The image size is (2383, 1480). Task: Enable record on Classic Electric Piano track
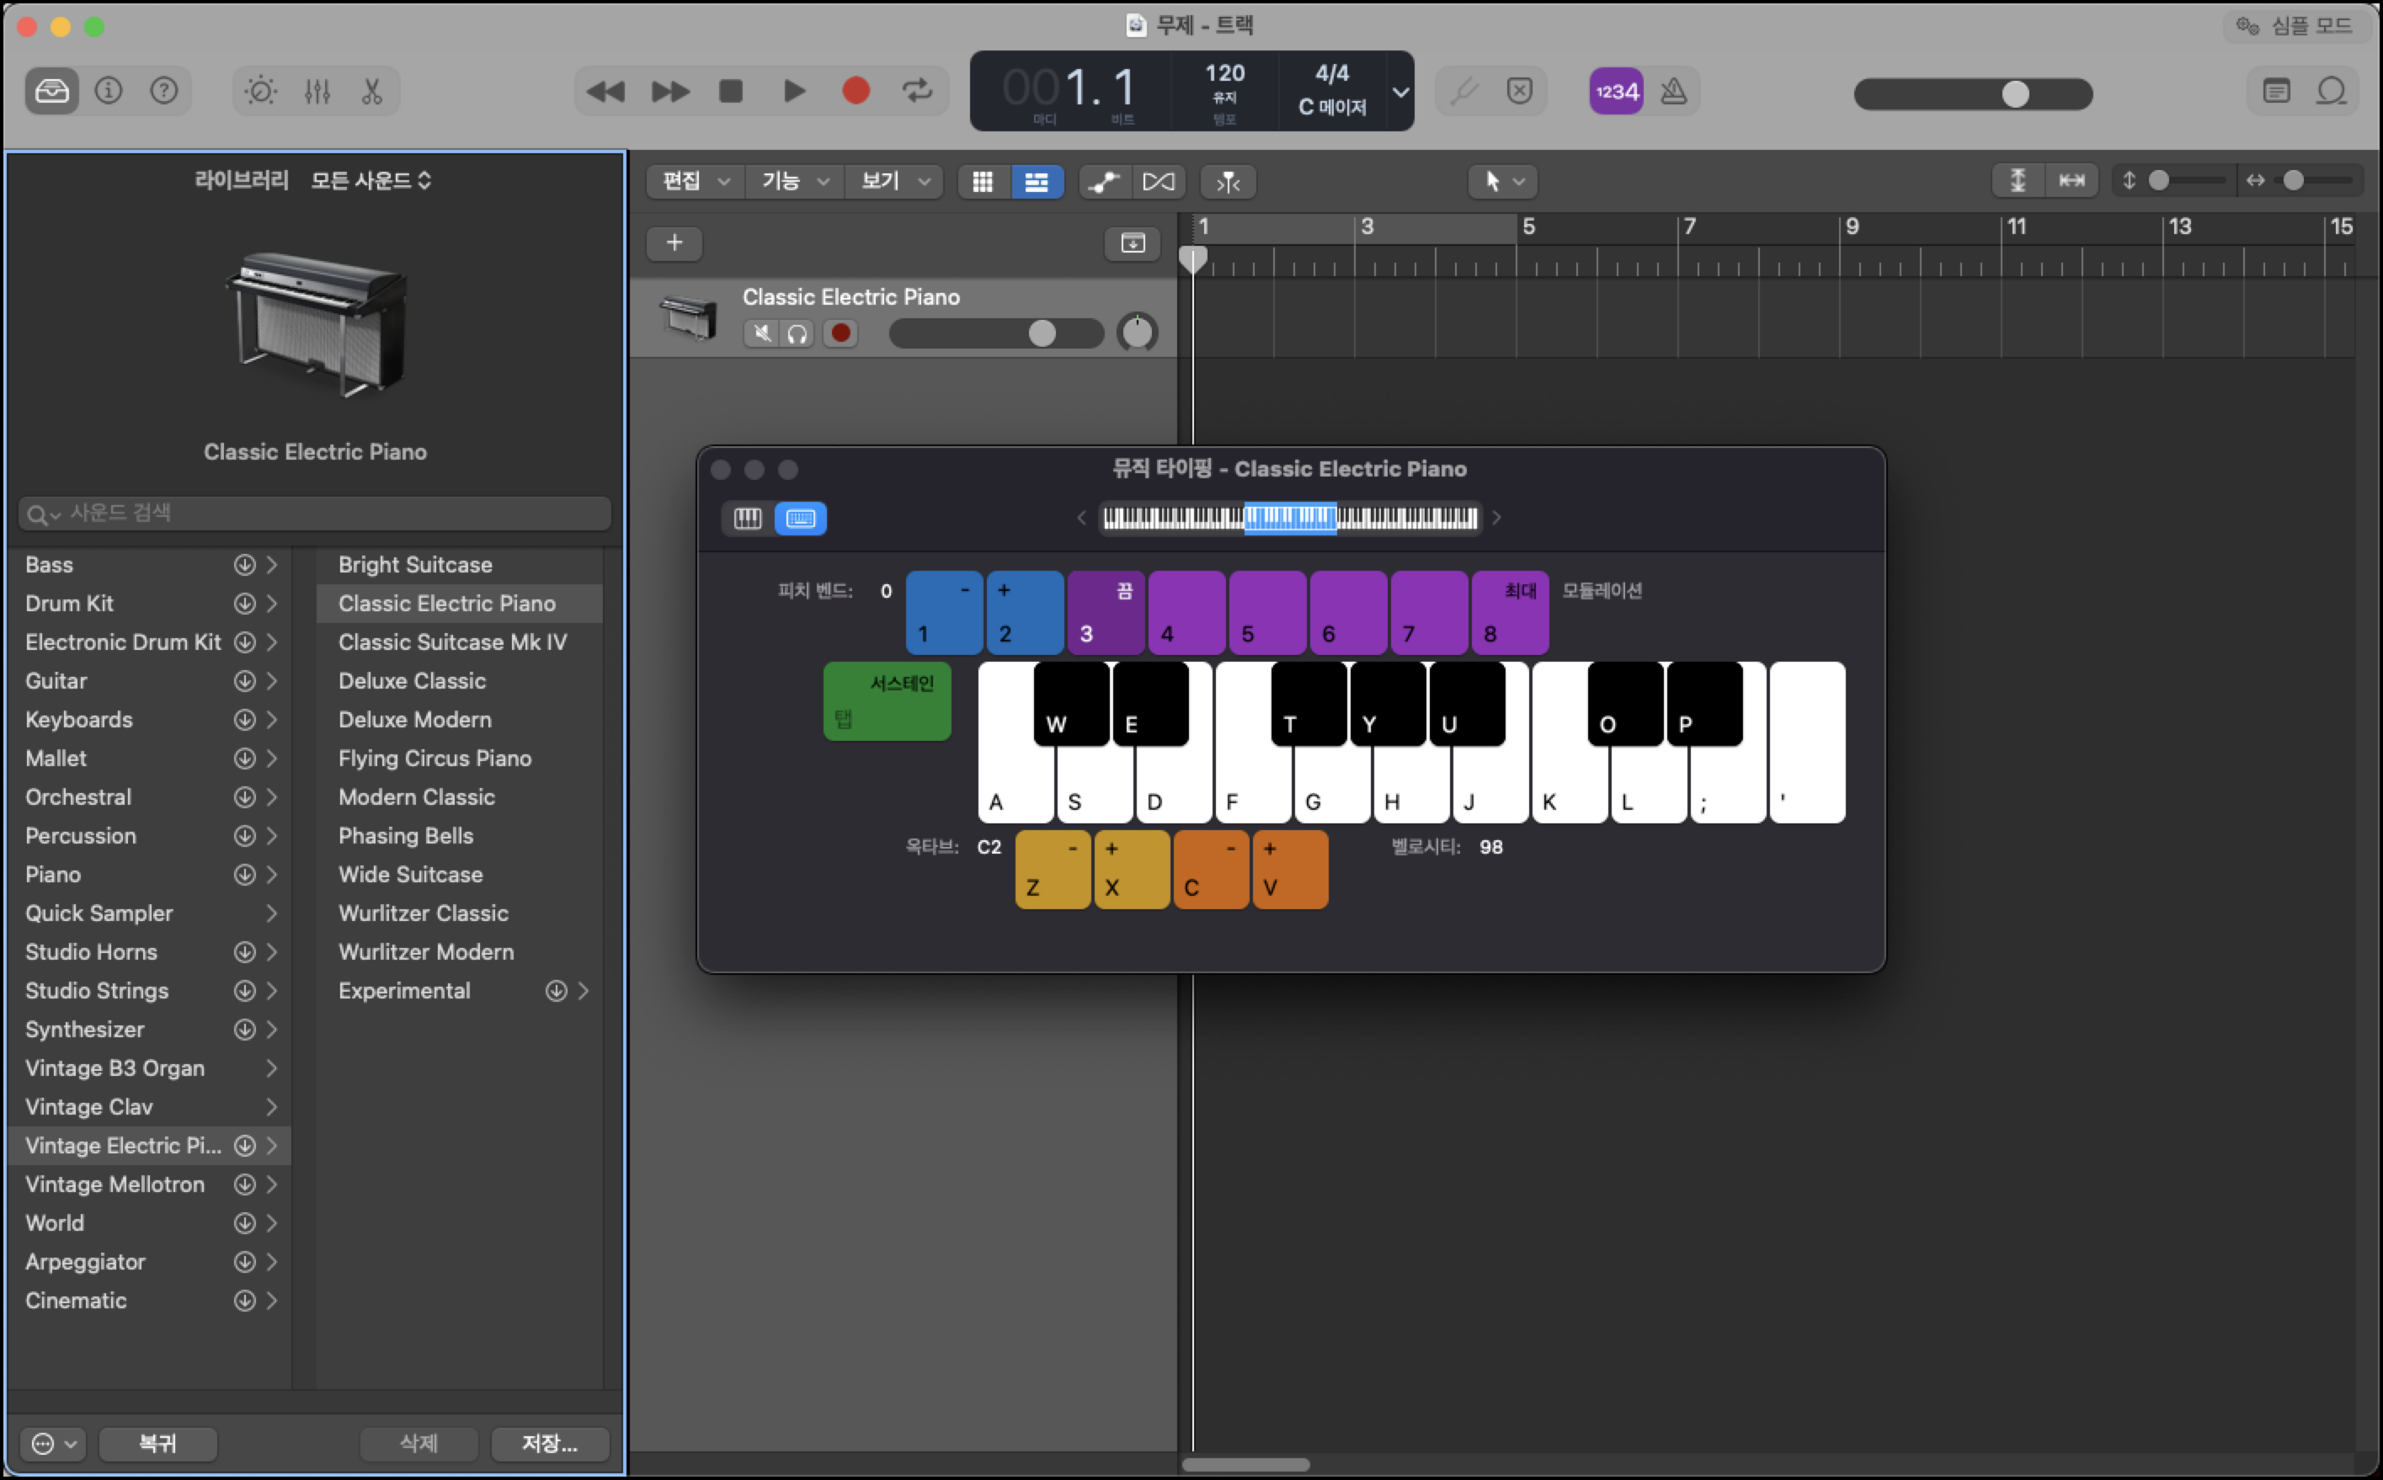pyautogui.click(x=840, y=333)
